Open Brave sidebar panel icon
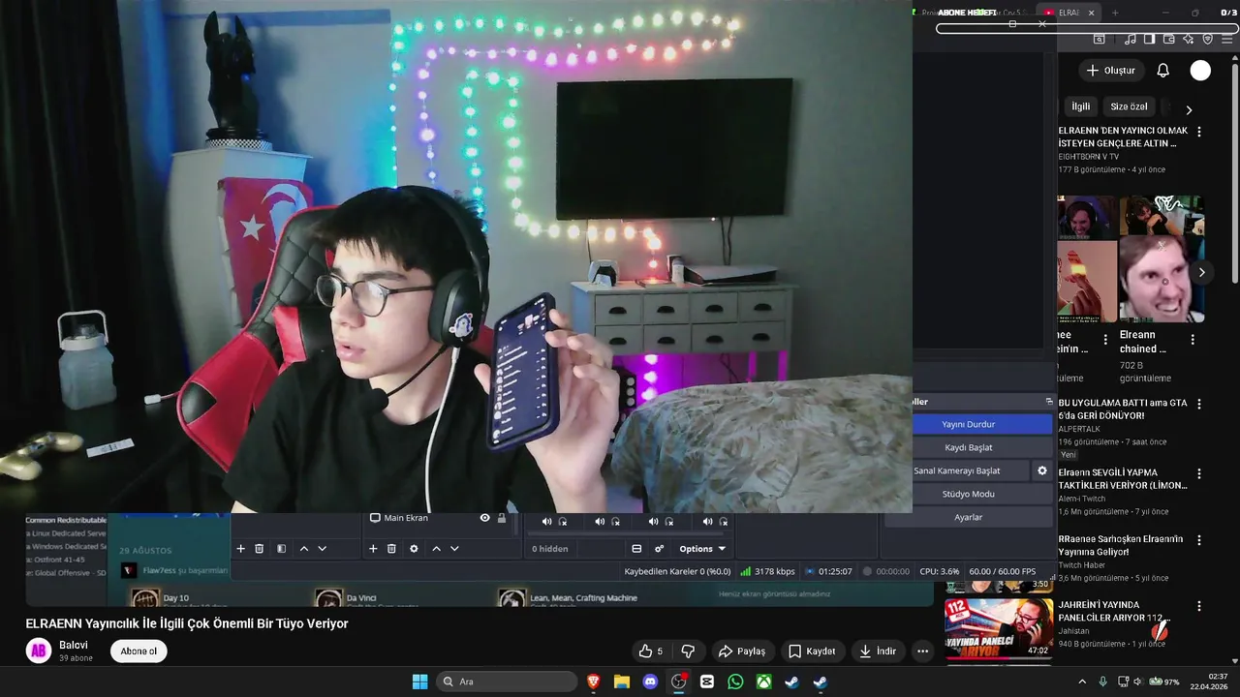 pyautogui.click(x=1149, y=39)
